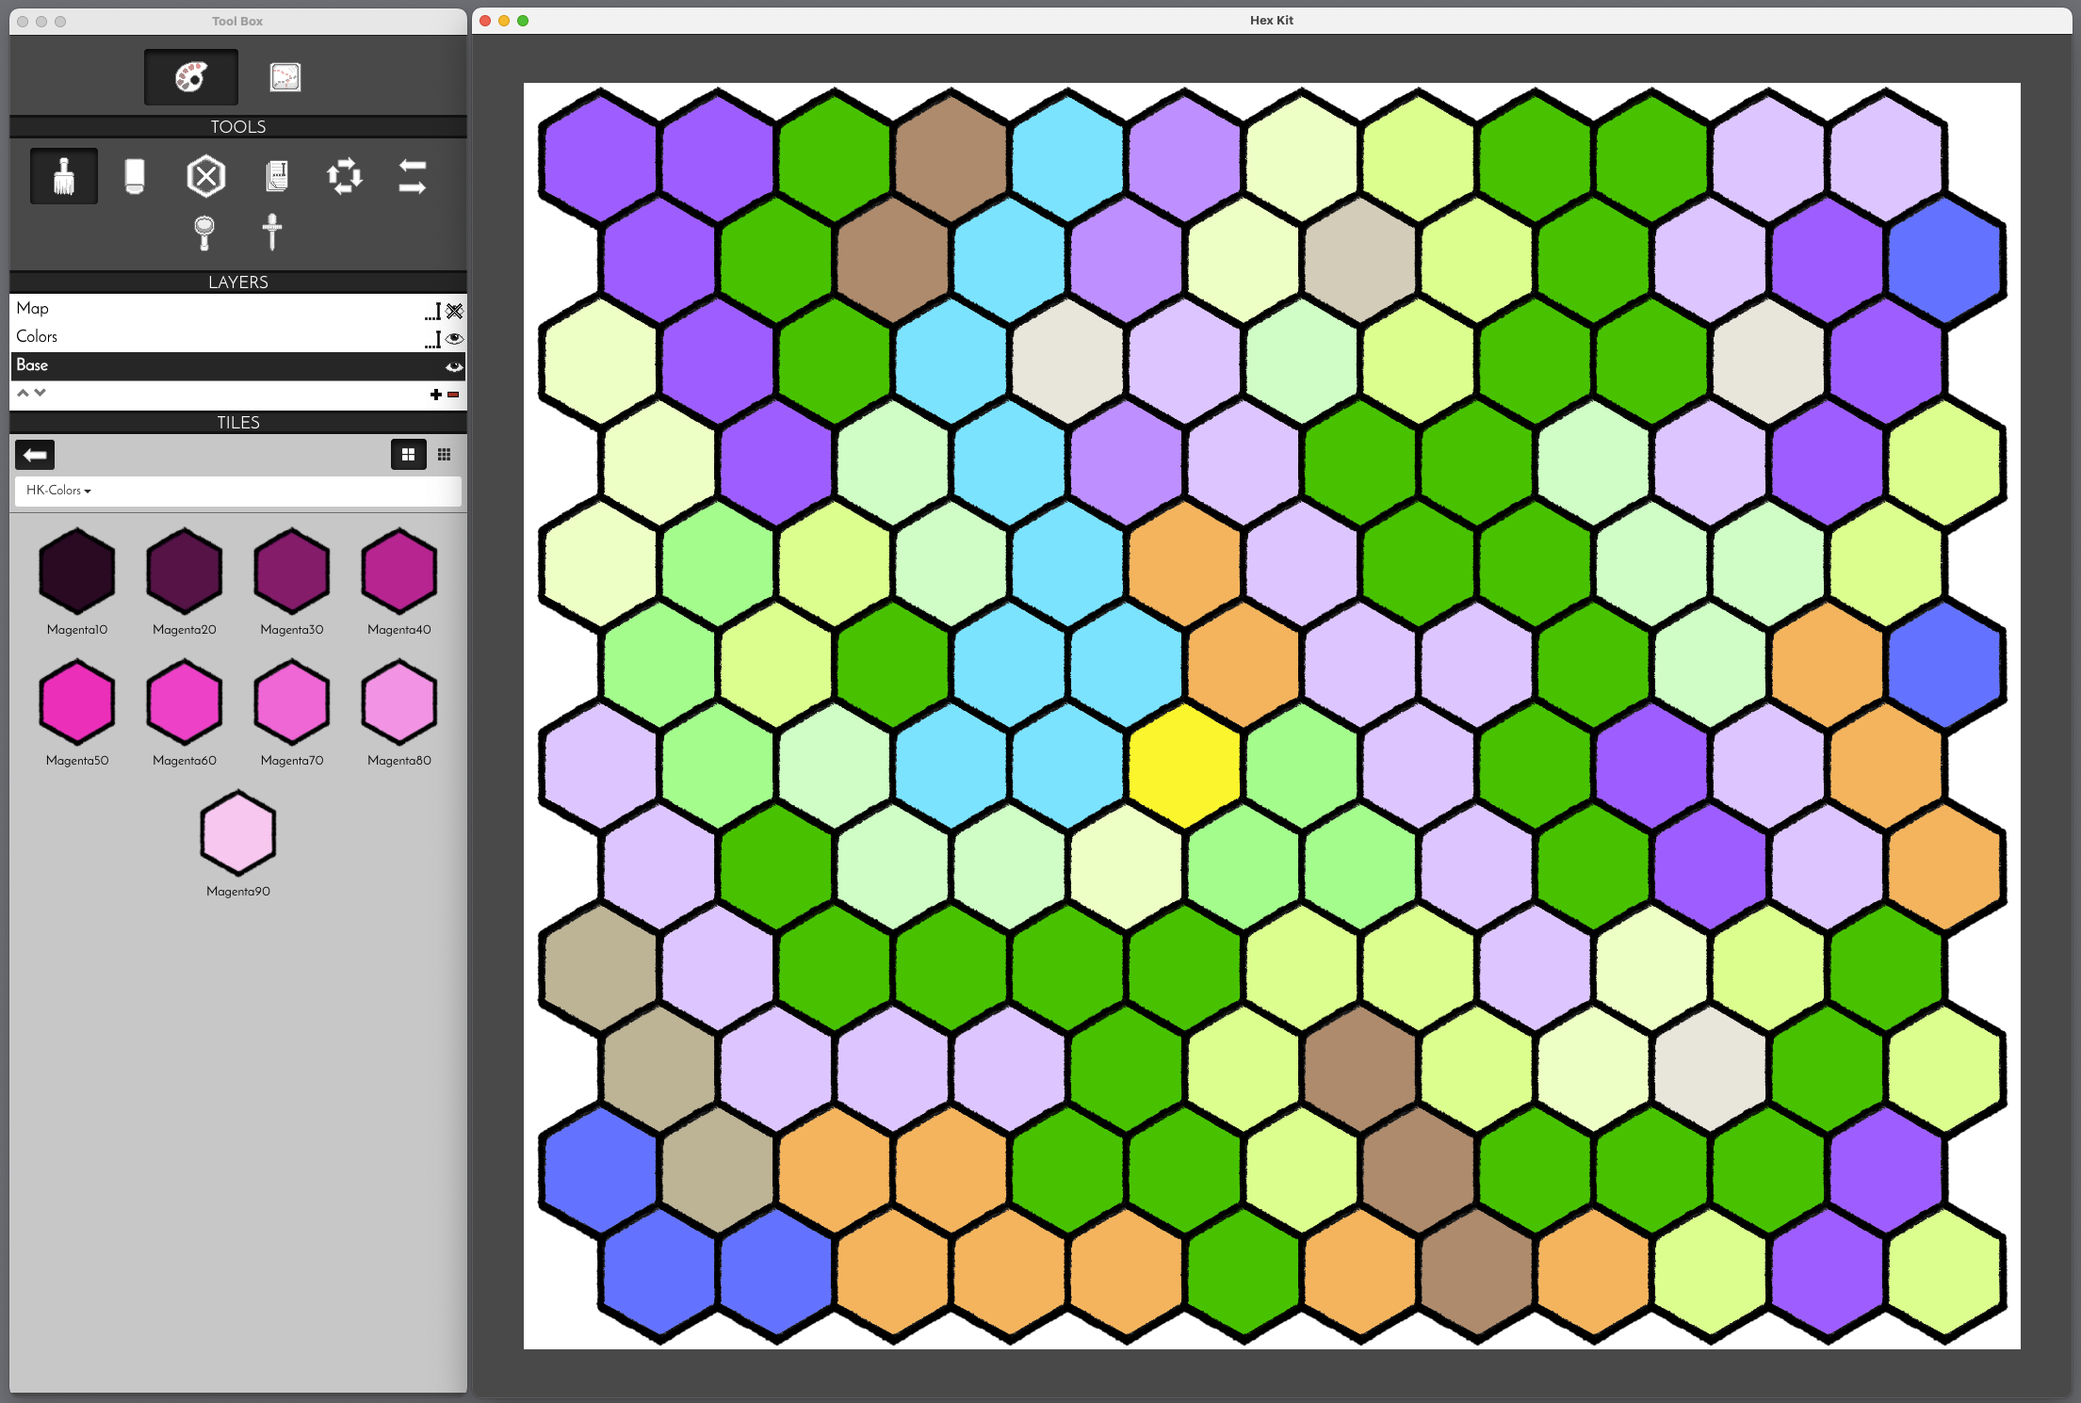
Task: Select the eraser tool
Action: tap(135, 176)
